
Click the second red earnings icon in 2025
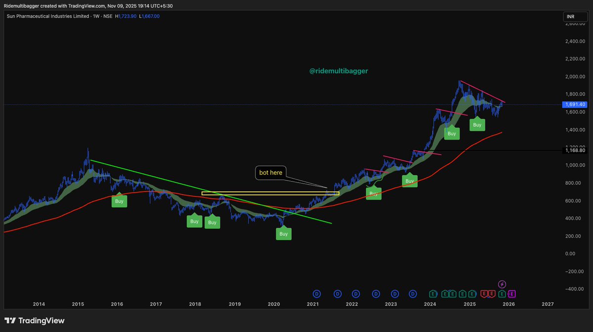coord(491,294)
